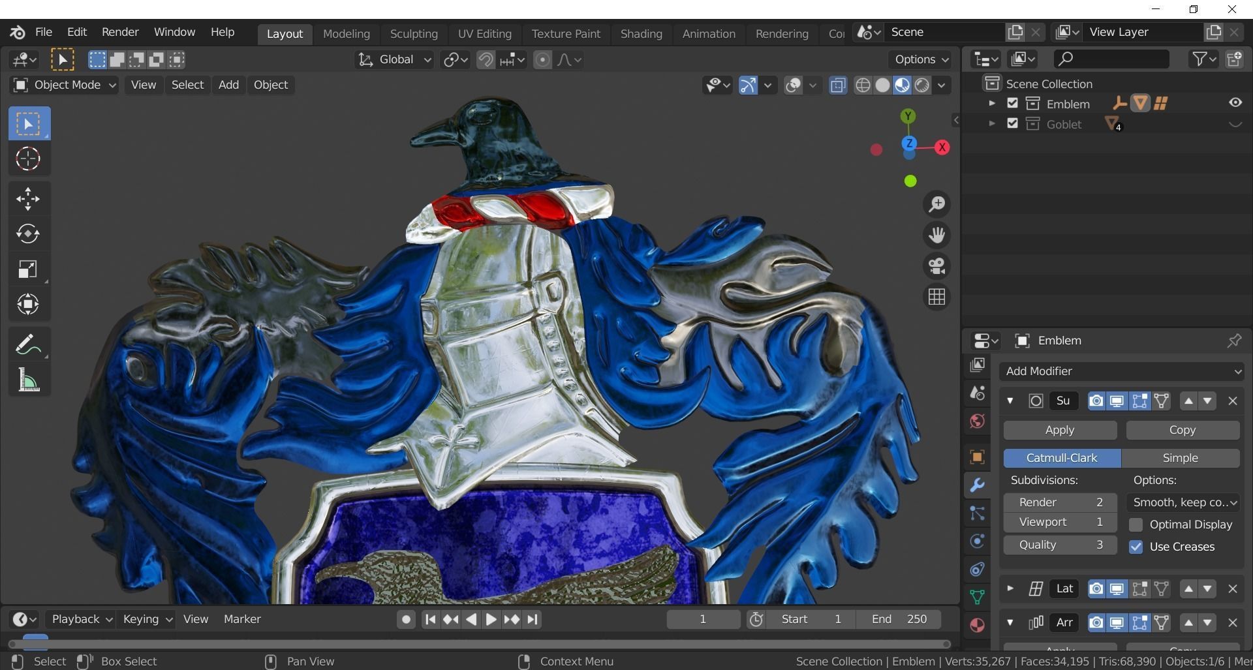The width and height of the screenshot is (1253, 670).
Task: Select solid viewport shading
Action: (882, 85)
